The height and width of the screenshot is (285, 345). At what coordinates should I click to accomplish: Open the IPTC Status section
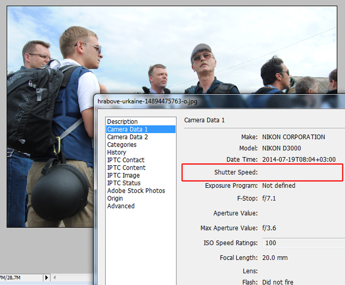click(124, 183)
